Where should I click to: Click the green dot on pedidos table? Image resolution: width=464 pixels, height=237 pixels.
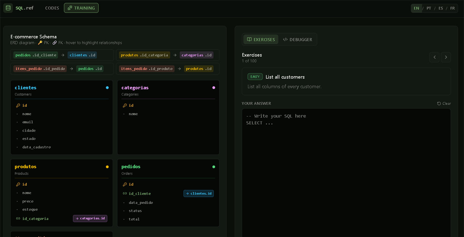pyautogui.click(x=214, y=167)
